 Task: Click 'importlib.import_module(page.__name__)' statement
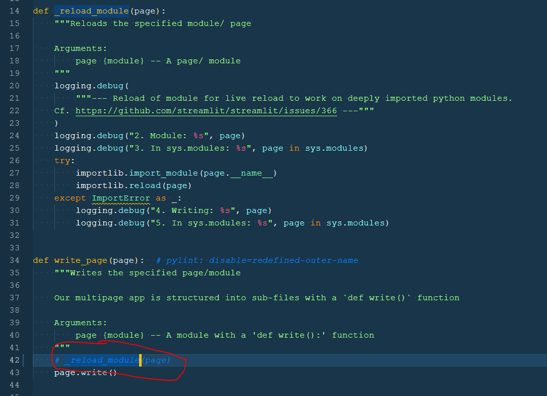(176, 173)
